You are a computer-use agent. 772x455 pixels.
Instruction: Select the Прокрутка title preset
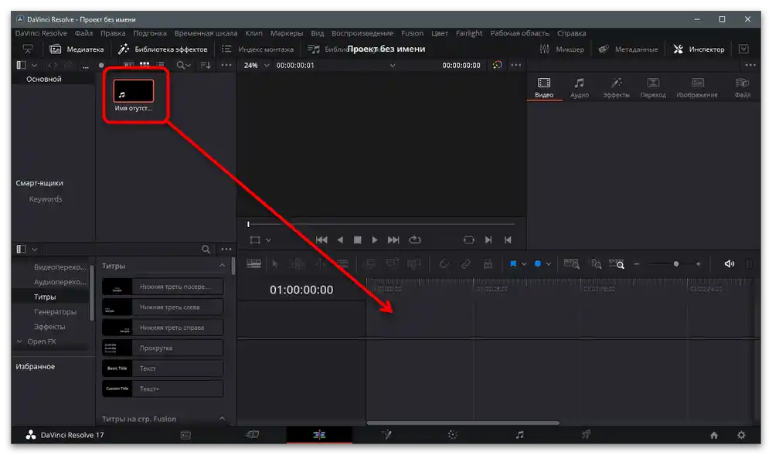(x=163, y=348)
